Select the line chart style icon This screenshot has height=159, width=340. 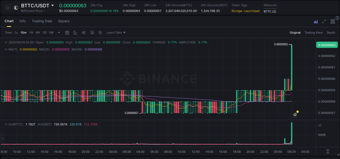point(75,32)
